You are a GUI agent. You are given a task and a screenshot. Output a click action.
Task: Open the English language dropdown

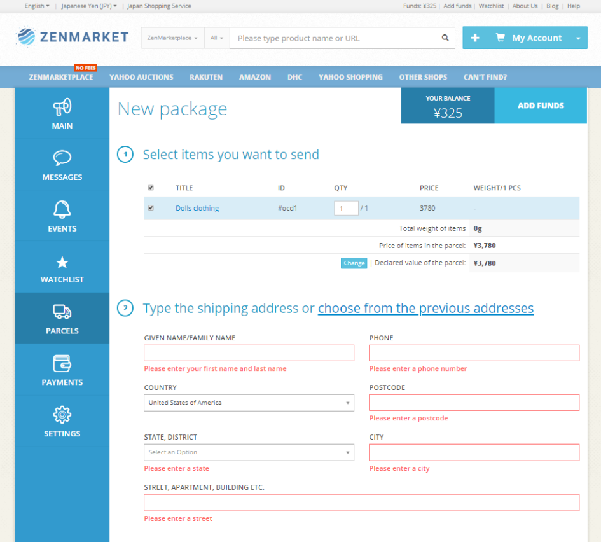click(x=36, y=6)
